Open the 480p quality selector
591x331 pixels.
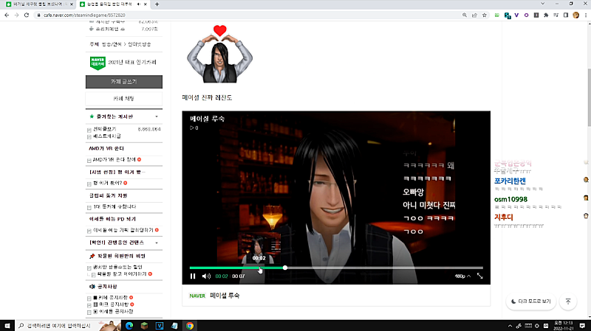(x=462, y=276)
